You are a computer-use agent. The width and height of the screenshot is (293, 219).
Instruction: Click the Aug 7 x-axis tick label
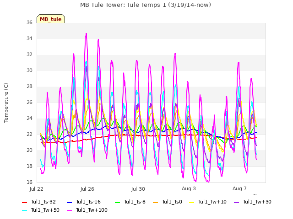click(239, 188)
